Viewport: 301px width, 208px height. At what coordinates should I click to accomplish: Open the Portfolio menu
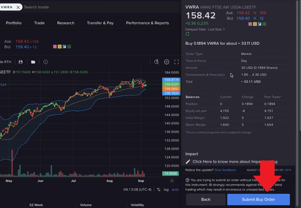tap(14, 23)
